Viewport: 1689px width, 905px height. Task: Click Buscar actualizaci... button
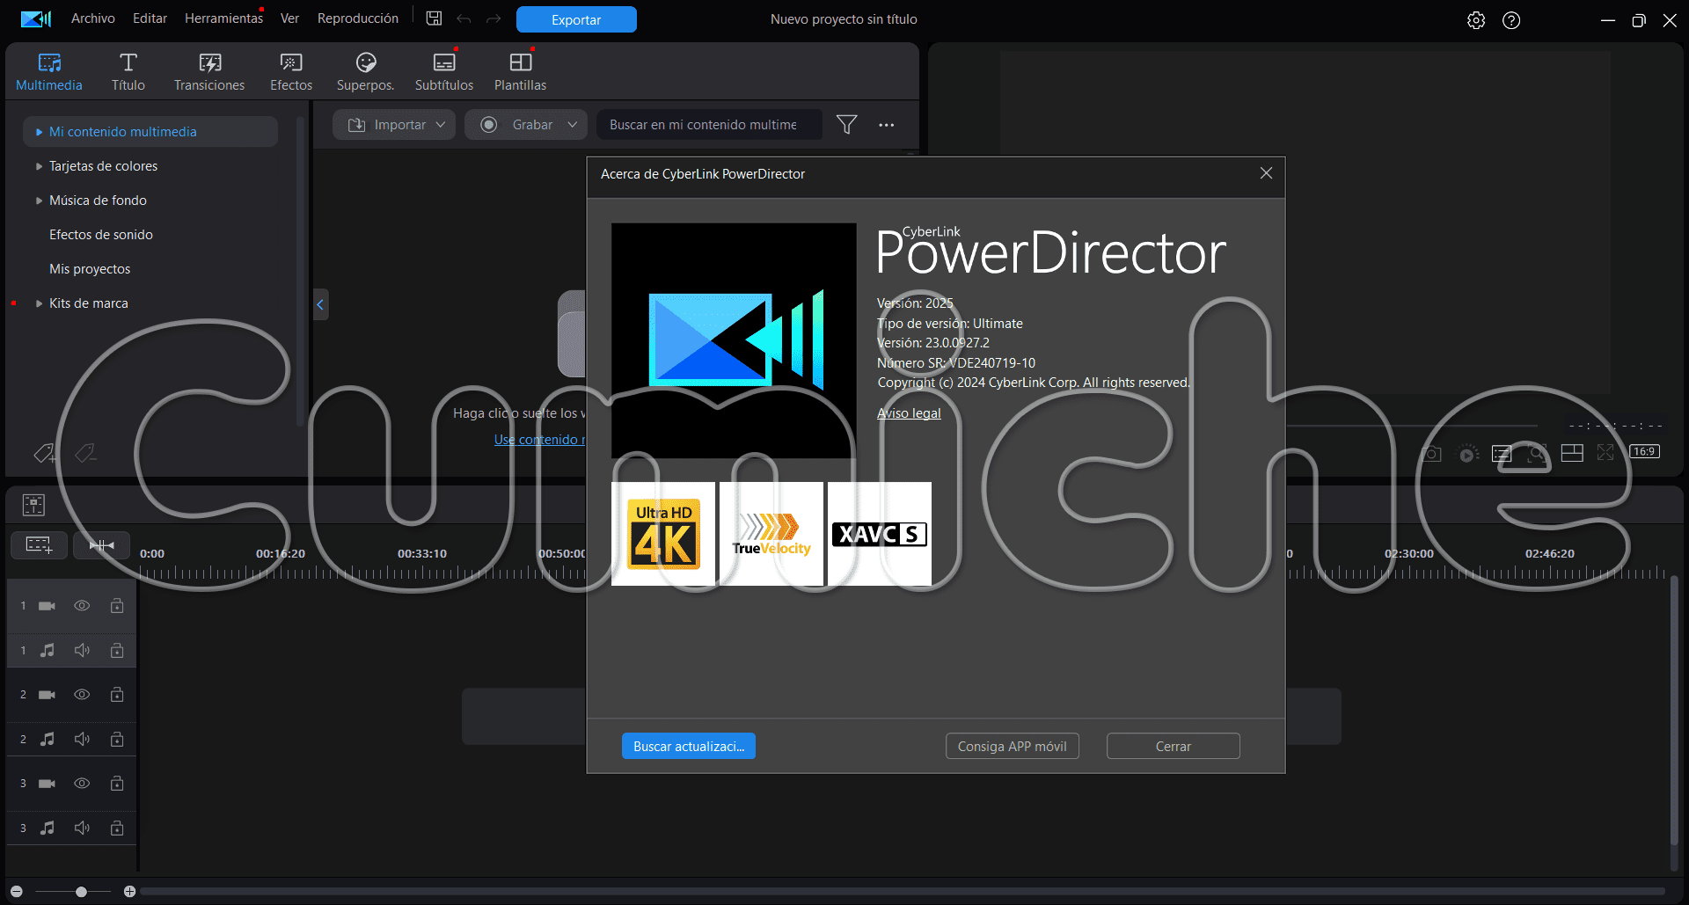(689, 746)
